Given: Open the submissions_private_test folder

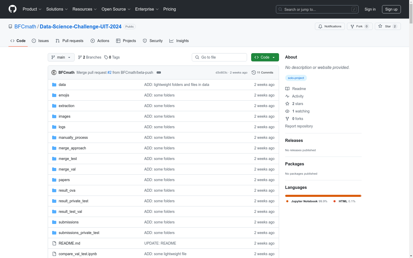Looking at the screenshot, I should click(x=79, y=233).
